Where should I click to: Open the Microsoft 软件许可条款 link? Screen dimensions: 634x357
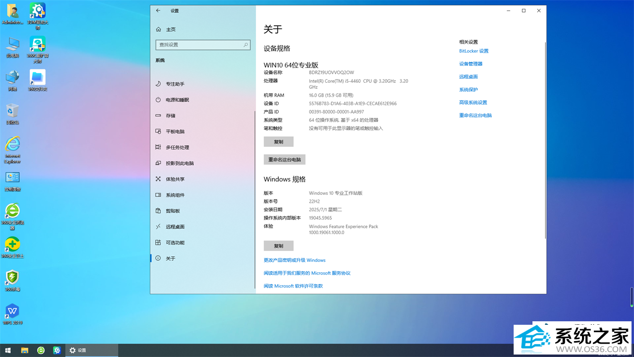(293, 286)
